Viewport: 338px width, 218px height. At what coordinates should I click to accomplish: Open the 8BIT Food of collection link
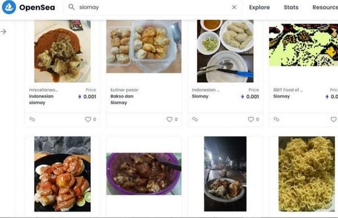tap(288, 90)
